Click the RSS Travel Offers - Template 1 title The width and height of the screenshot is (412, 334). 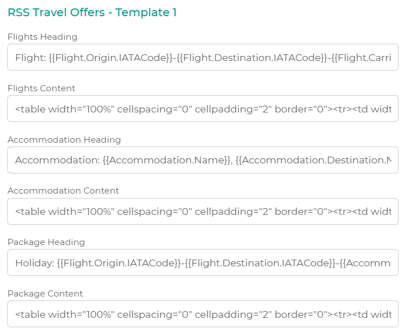click(x=92, y=12)
